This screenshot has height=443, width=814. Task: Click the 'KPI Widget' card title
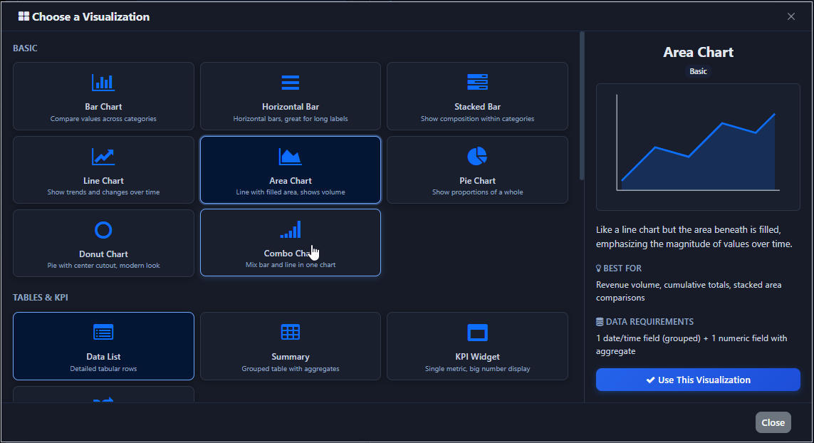point(477,357)
